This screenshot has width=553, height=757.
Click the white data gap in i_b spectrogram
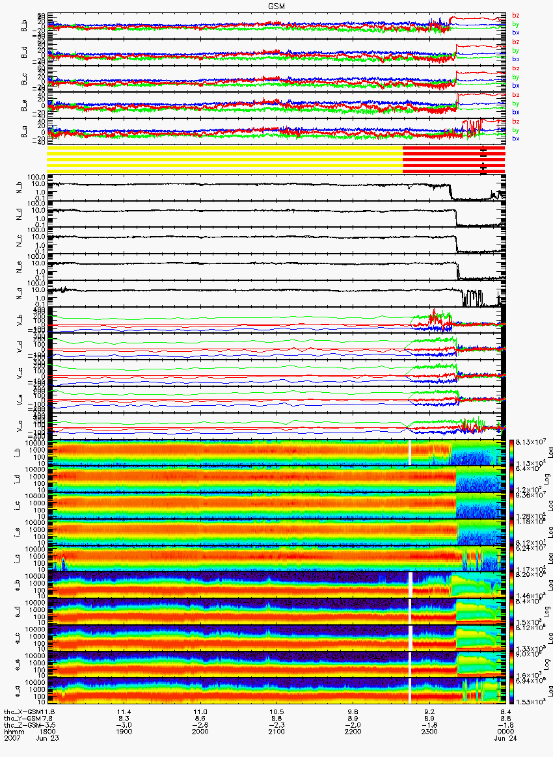point(410,453)
